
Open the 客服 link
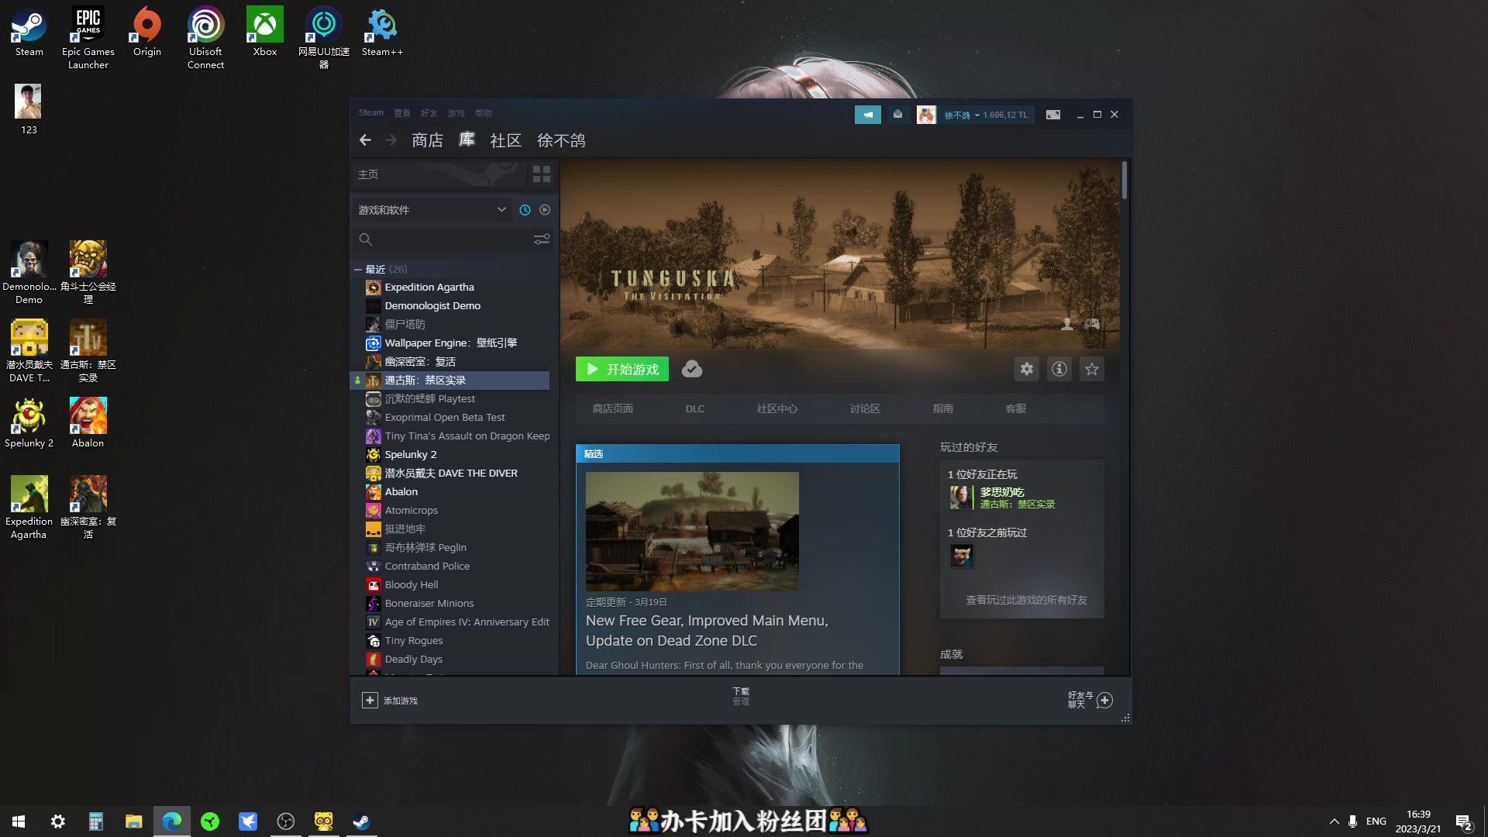point(1016,408)
